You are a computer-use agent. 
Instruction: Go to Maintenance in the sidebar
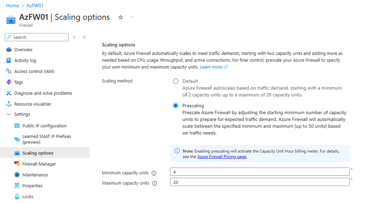tap(35, 175)
